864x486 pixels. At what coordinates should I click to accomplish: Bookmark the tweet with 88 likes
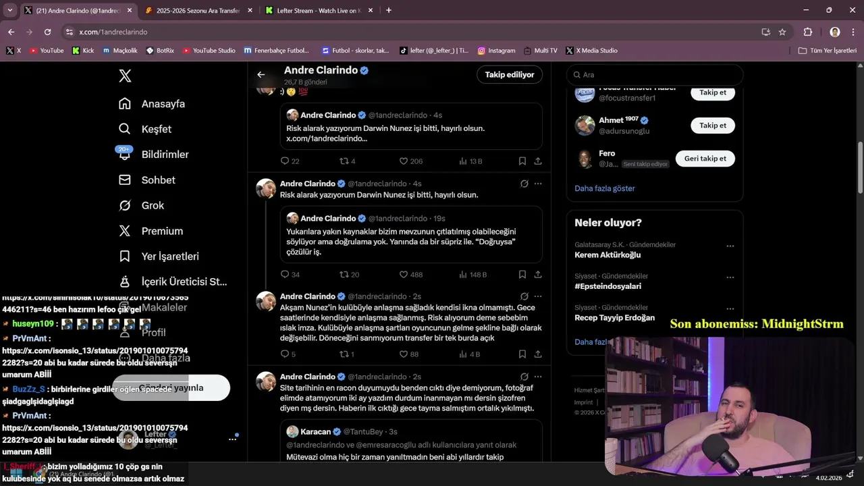coord(522,354)
